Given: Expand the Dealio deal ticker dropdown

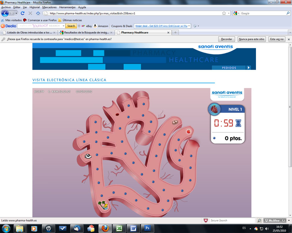Looking at the screenshot, I should coord(189,26).
